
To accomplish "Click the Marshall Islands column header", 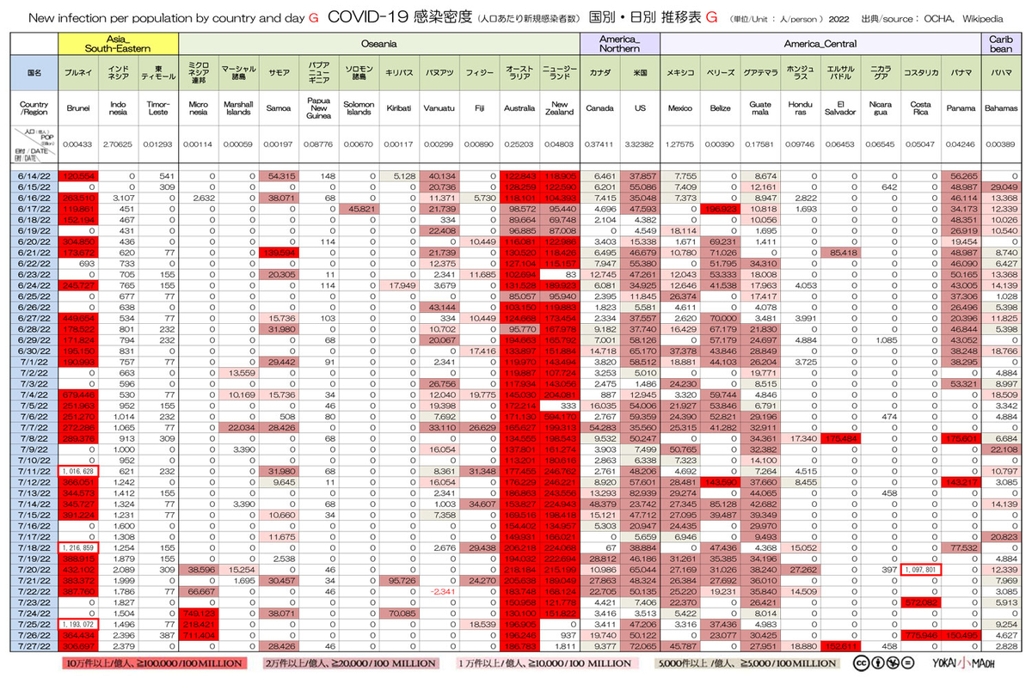I will pyautogui.click(x=237, y=109).
